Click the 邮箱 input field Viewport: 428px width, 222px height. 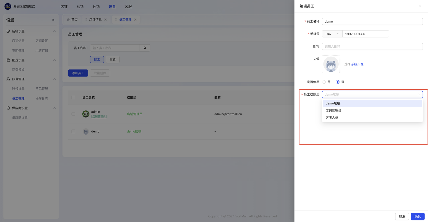coord(372,46)
